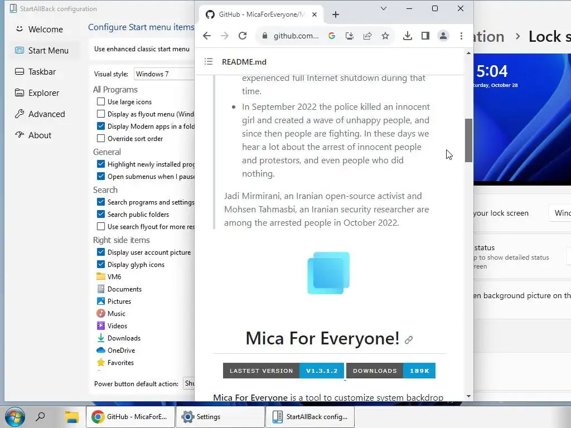Open the Visual style Windows 7 dropdown
This screenshot has height=428, width=571.
click(164, 74)
